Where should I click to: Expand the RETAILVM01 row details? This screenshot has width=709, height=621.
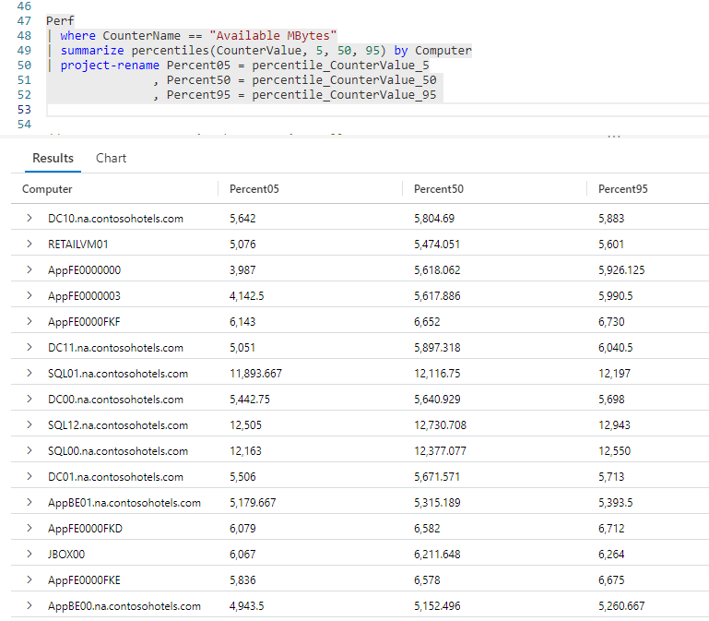(30, 245)
